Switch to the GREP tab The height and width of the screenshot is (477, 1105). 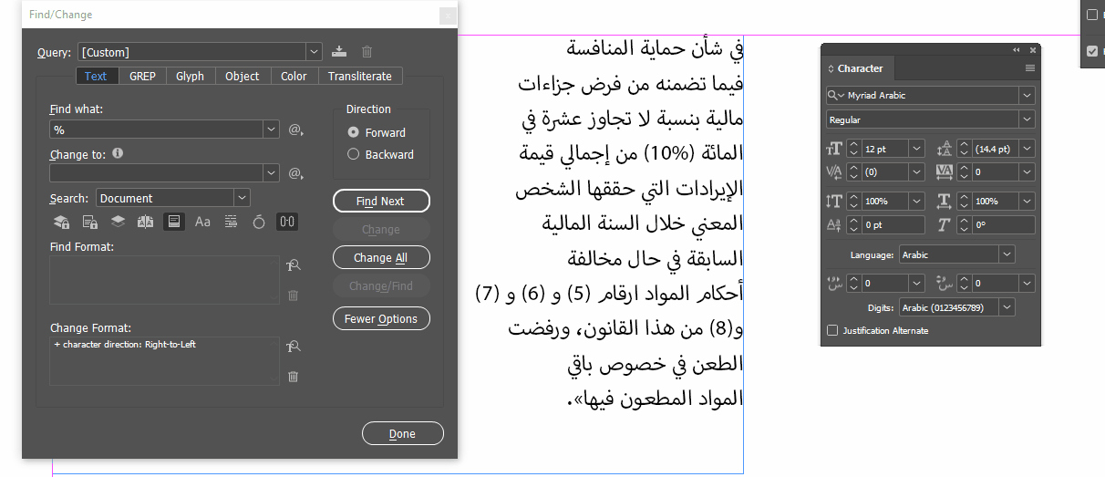coord(142,77)
